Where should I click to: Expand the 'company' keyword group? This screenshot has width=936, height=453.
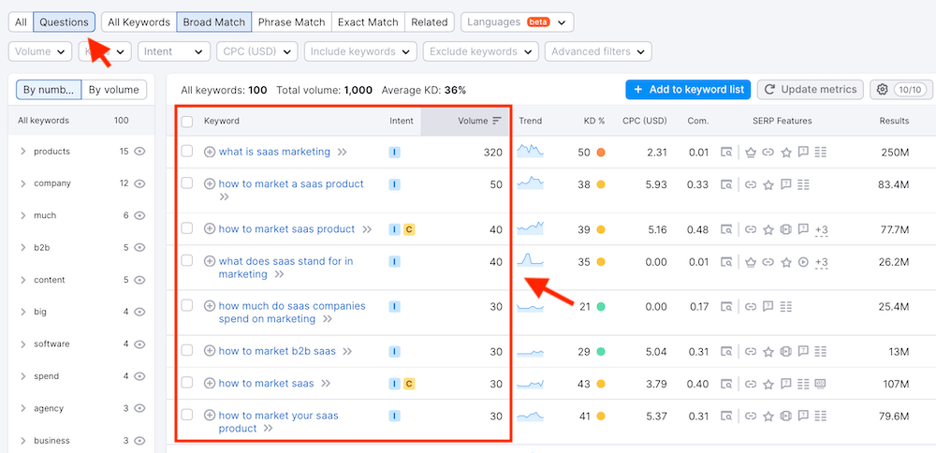(22, 183)
